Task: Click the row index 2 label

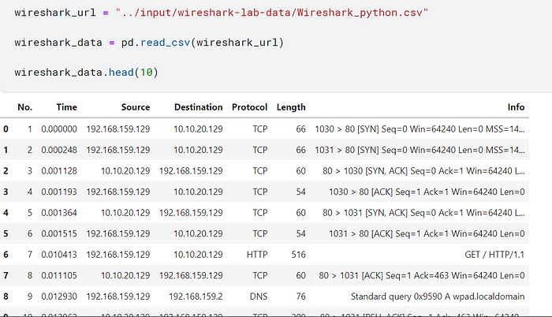Action: [x=6, y=171]
